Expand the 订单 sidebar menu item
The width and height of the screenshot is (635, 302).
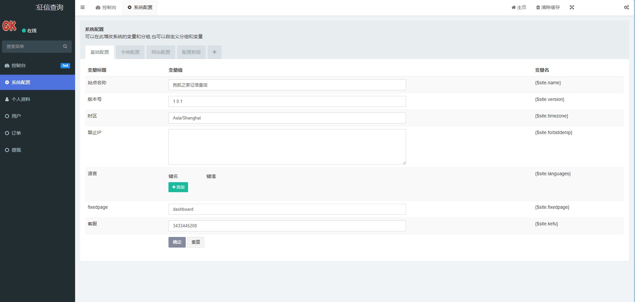point(16,133)
